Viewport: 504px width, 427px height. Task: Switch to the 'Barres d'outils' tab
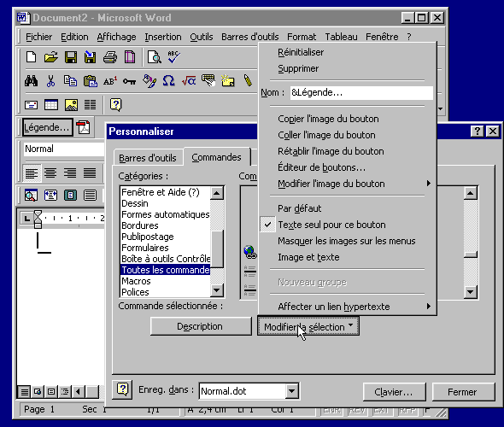pos(148,158)
